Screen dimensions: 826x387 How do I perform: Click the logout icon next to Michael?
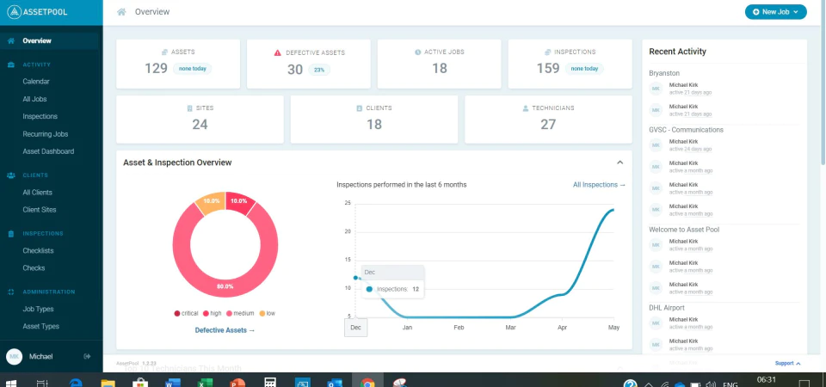coord(88,356)
